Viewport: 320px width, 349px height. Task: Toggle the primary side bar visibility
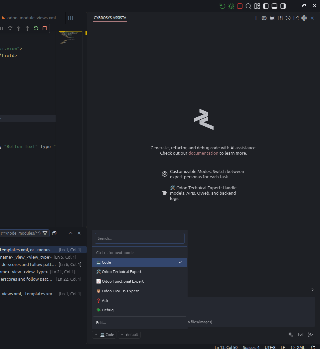tap(266, 6)
